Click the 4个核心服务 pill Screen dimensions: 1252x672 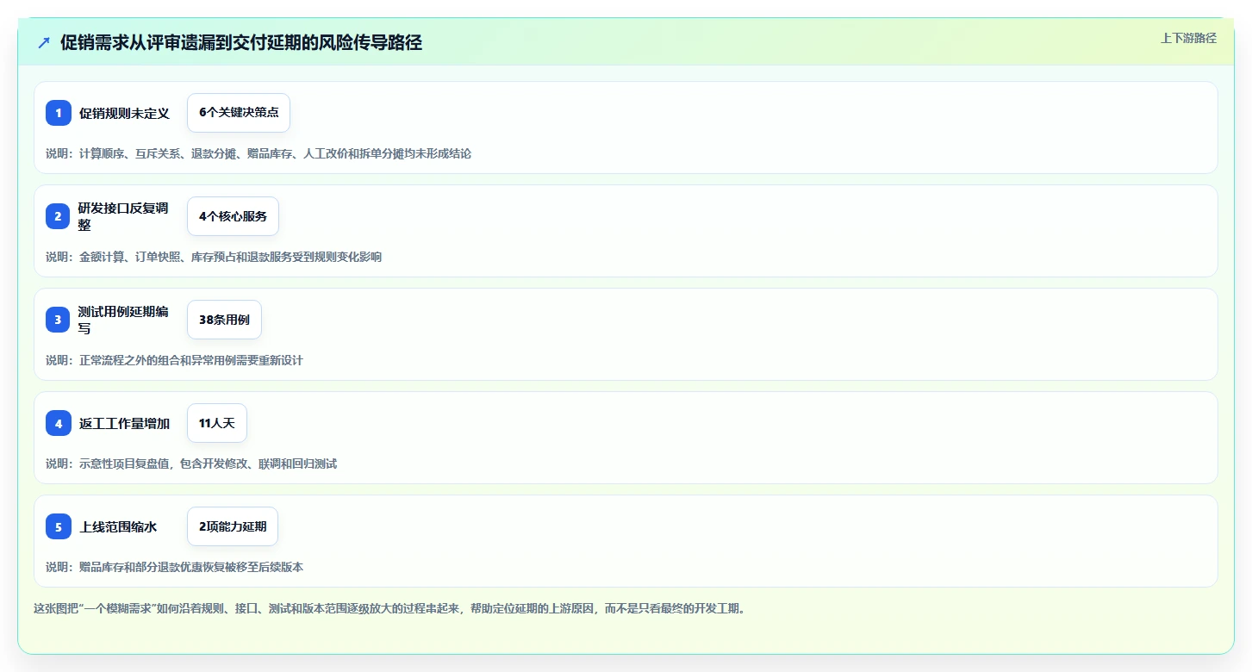coord(233,216)
